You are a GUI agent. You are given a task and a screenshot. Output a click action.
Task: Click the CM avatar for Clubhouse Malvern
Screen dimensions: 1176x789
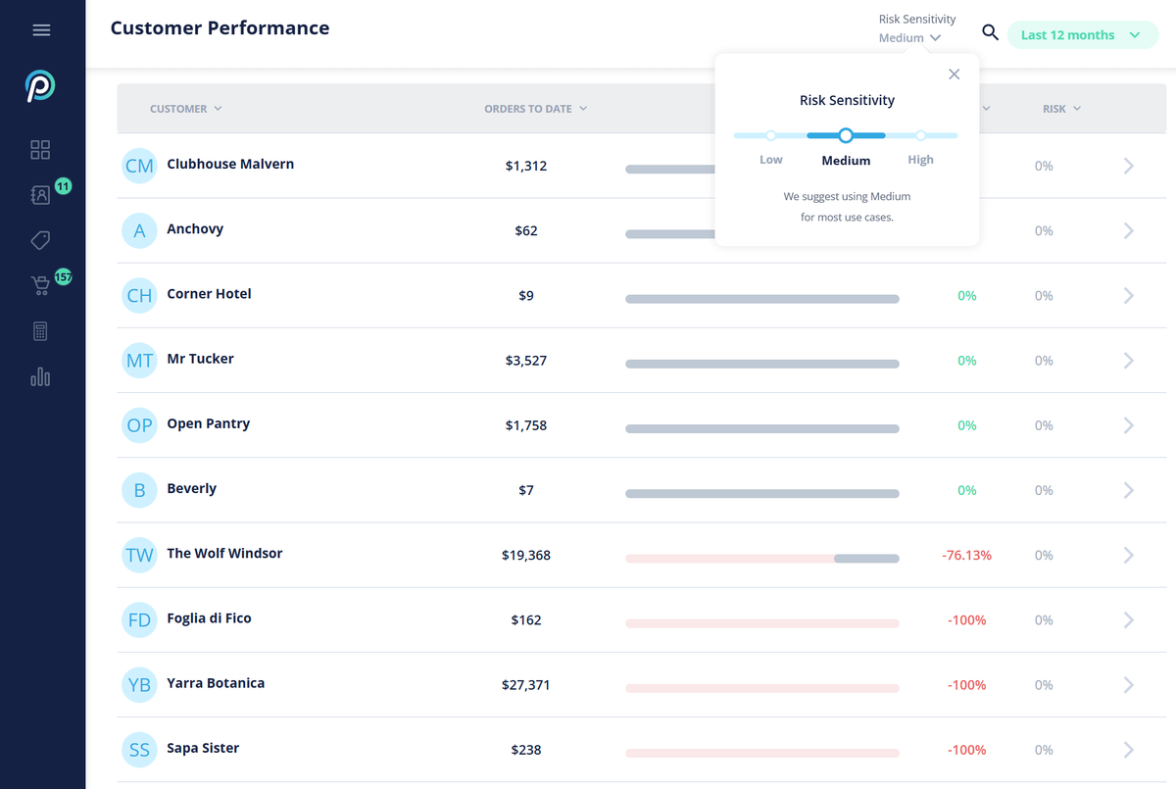pos(139,166)
